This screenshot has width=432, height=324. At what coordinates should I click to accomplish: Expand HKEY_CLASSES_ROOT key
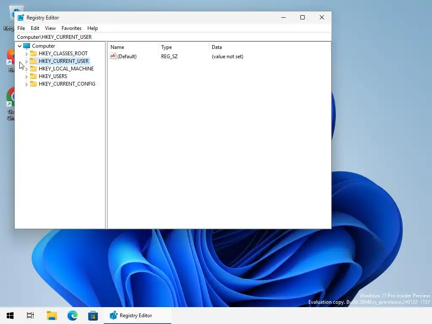[27, 54]
